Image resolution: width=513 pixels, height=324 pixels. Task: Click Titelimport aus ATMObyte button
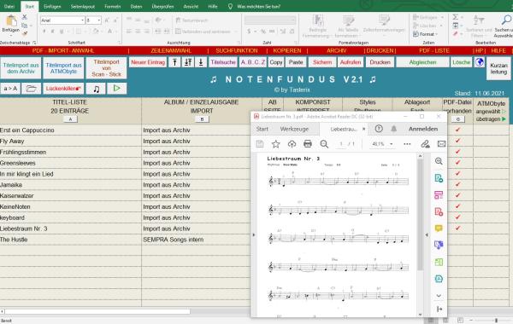coord(64,68)
